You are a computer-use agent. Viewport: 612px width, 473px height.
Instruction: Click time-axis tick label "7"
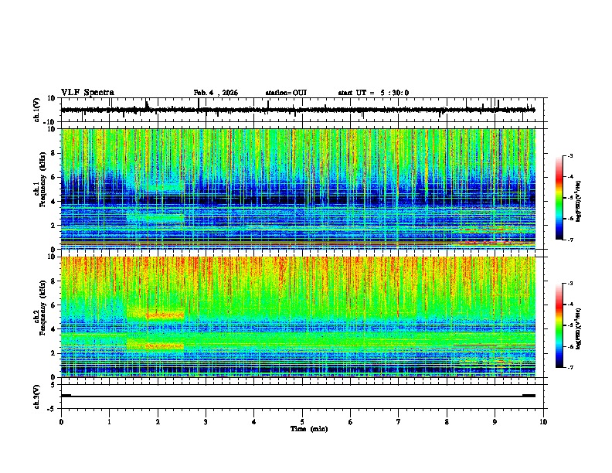pos(399,422)
